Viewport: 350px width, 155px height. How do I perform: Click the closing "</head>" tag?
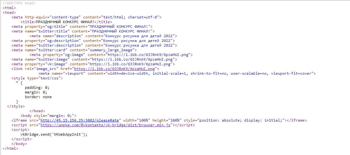37,111
